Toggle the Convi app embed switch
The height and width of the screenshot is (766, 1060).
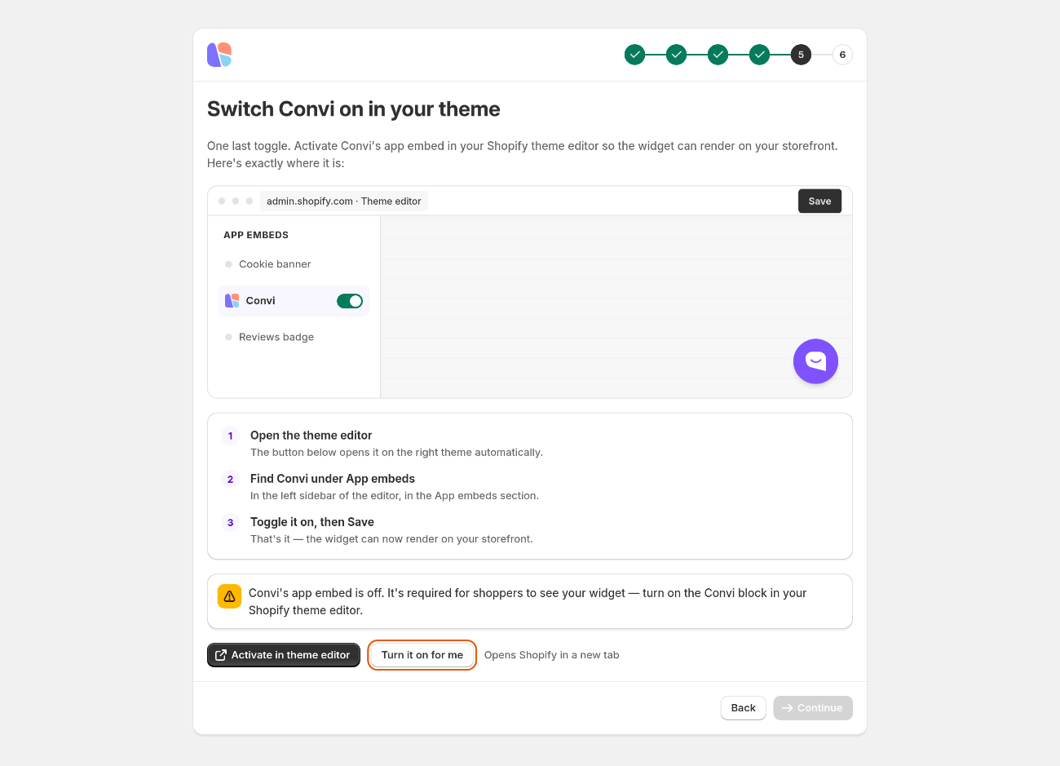point(350,301)
